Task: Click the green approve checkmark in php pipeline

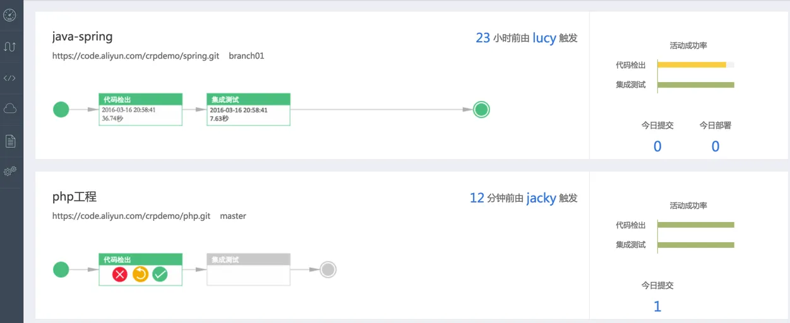Action: pyautogui.click(x=160, y=274)
